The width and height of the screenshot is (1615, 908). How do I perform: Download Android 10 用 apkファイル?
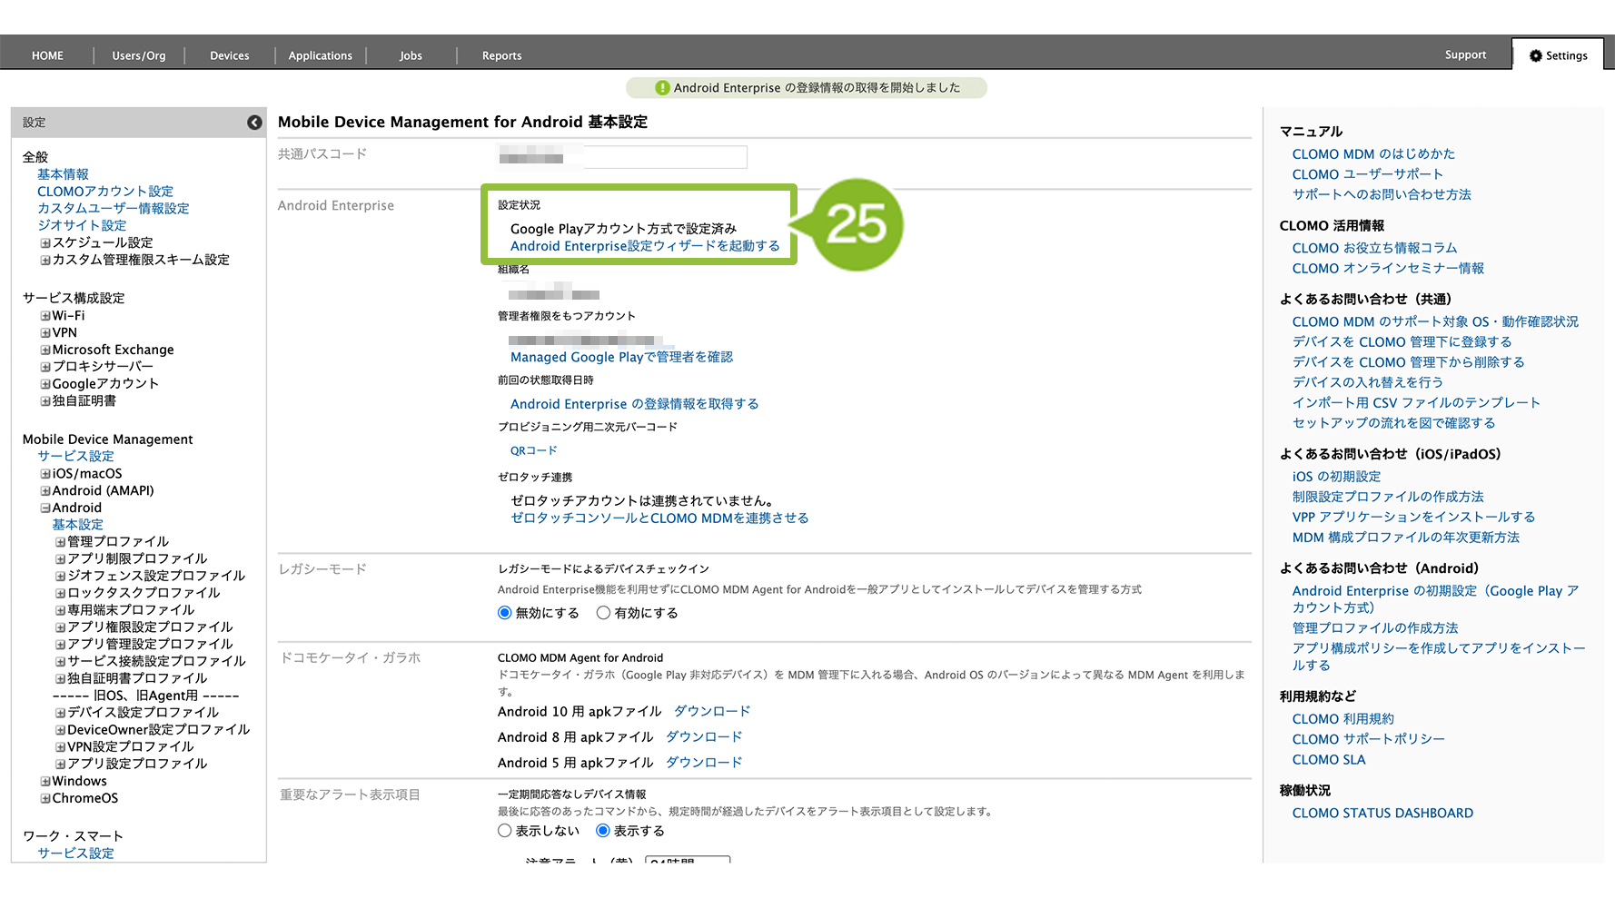(x=712, y=712)
